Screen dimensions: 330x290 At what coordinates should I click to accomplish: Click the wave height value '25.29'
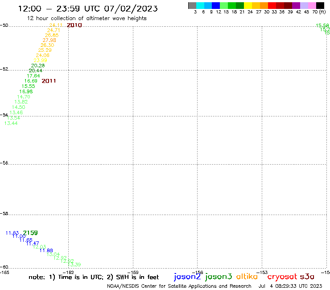(x=45, y=50)
